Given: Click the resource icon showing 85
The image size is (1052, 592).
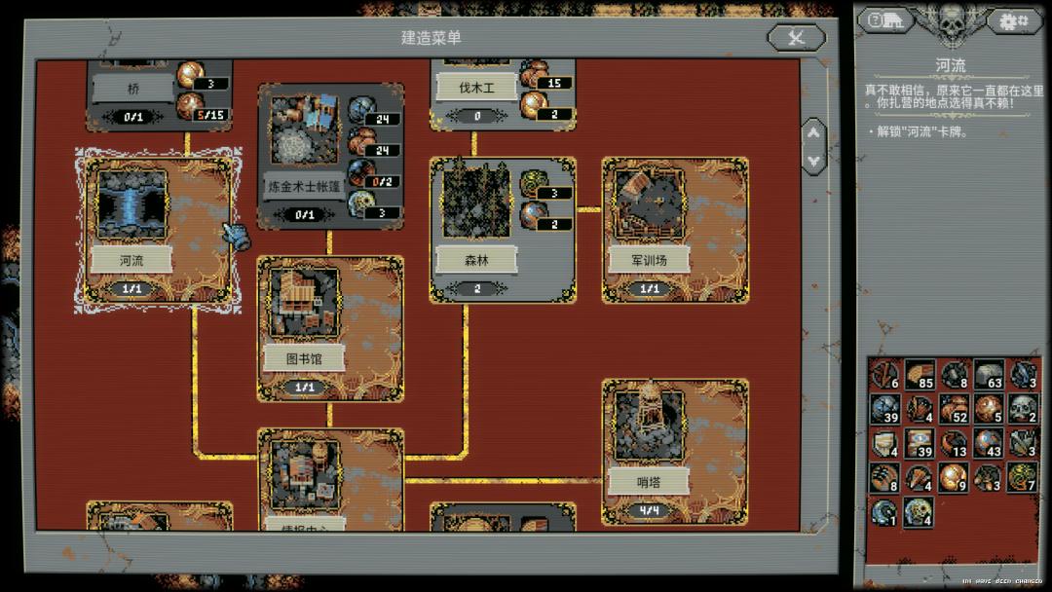Looking at the screenshot, I should coord(920,375).
